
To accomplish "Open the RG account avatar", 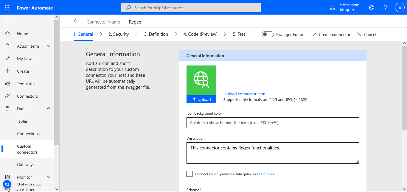I will click(x=400, y=8).
